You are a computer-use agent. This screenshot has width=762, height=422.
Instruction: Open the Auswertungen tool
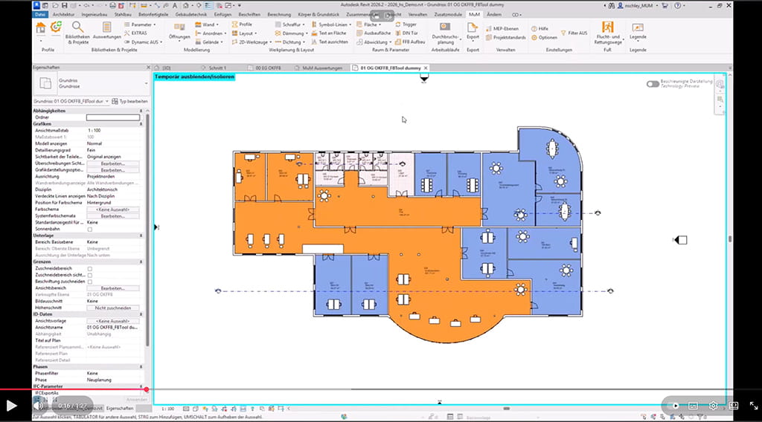(x=106, y=32)
